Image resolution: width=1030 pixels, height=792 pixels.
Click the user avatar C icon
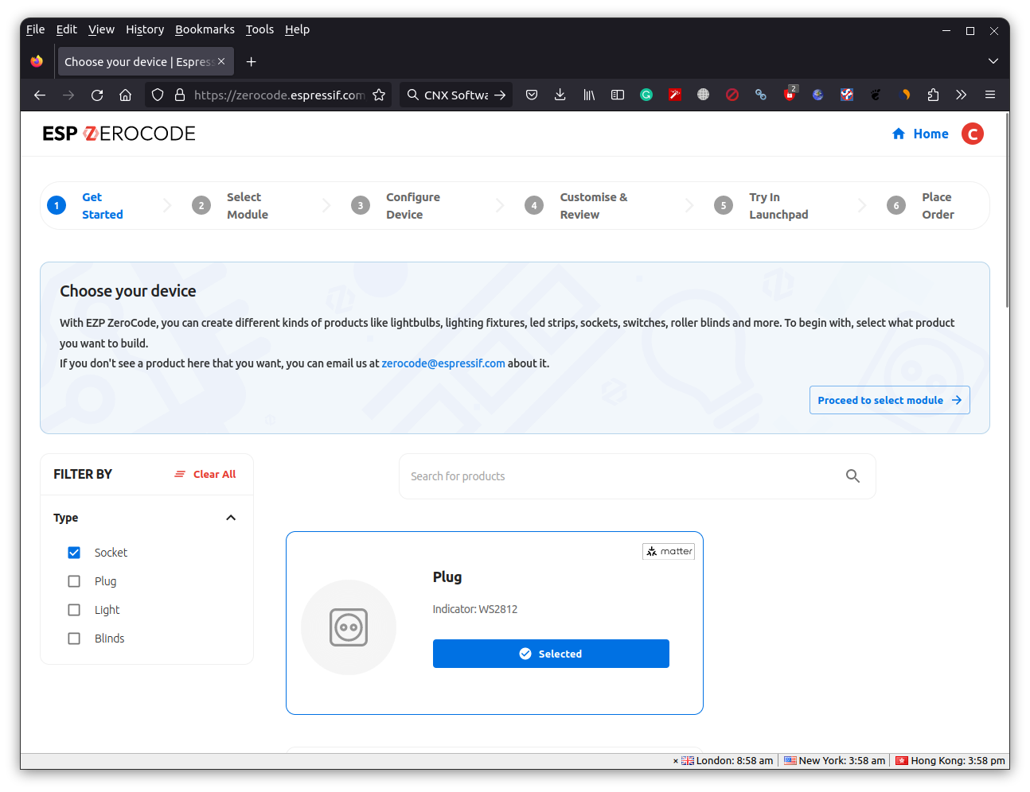pos(973,134)
